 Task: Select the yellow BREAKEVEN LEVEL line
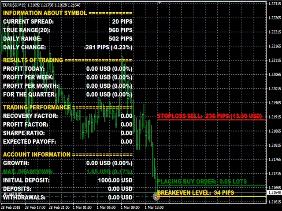(x=211, y=196)
